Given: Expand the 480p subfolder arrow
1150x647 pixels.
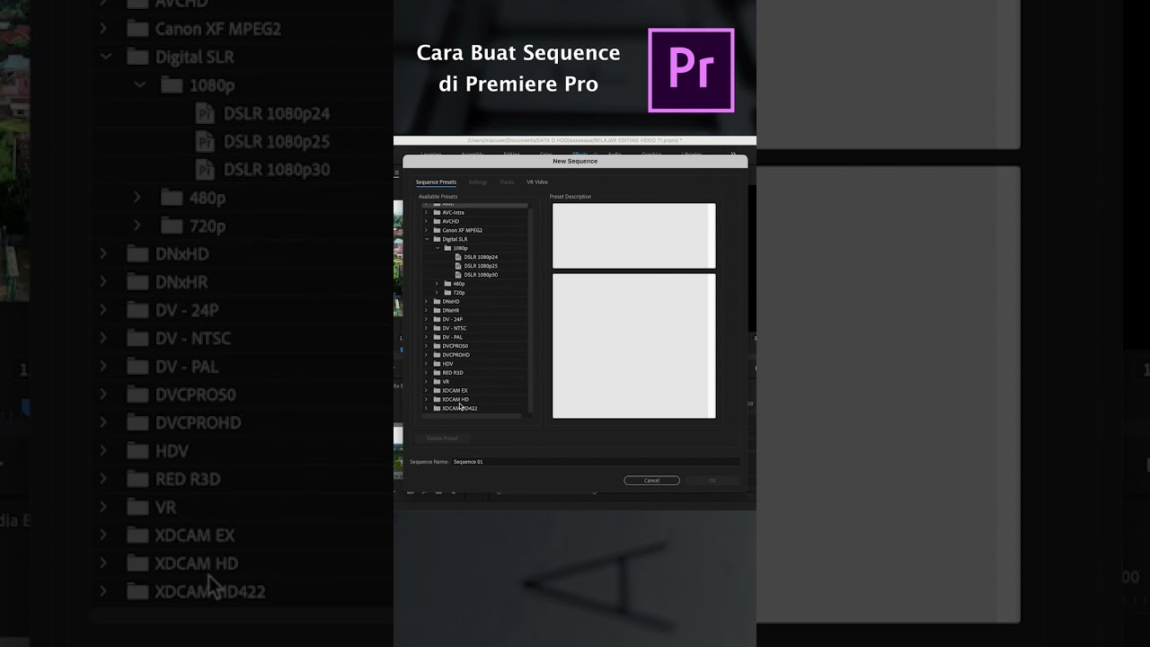Looking at the screenshot, I should click(x=438, y=284).
